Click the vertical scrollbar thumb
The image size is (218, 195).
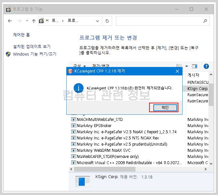[x=211, y=95]
